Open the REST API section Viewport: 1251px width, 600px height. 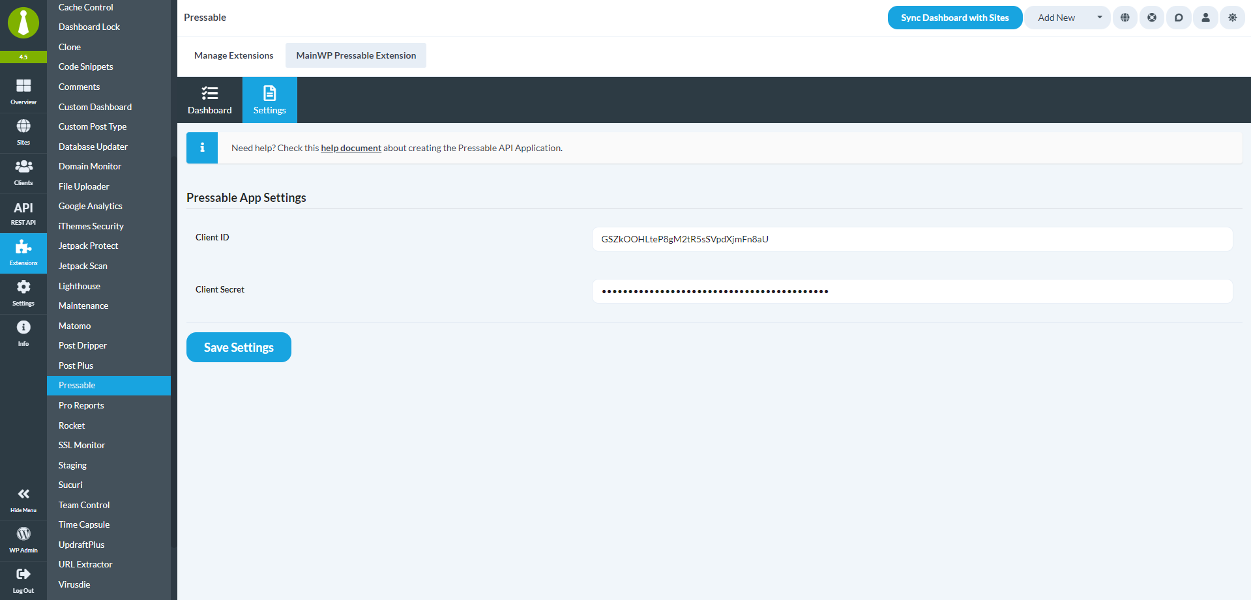[23, 213]
